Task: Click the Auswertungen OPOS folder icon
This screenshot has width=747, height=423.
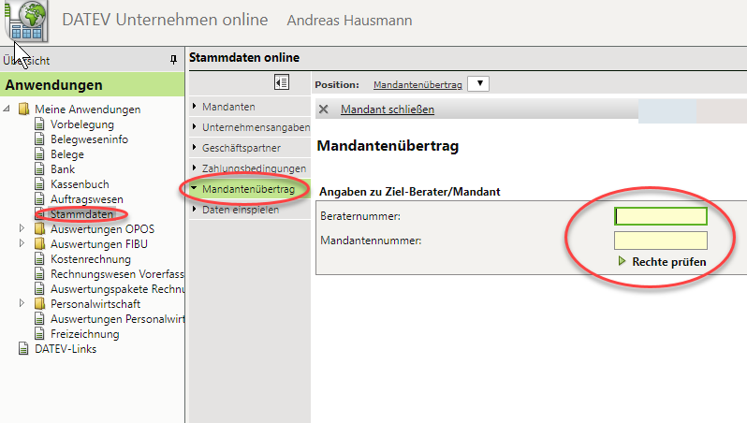Action: 40,229
